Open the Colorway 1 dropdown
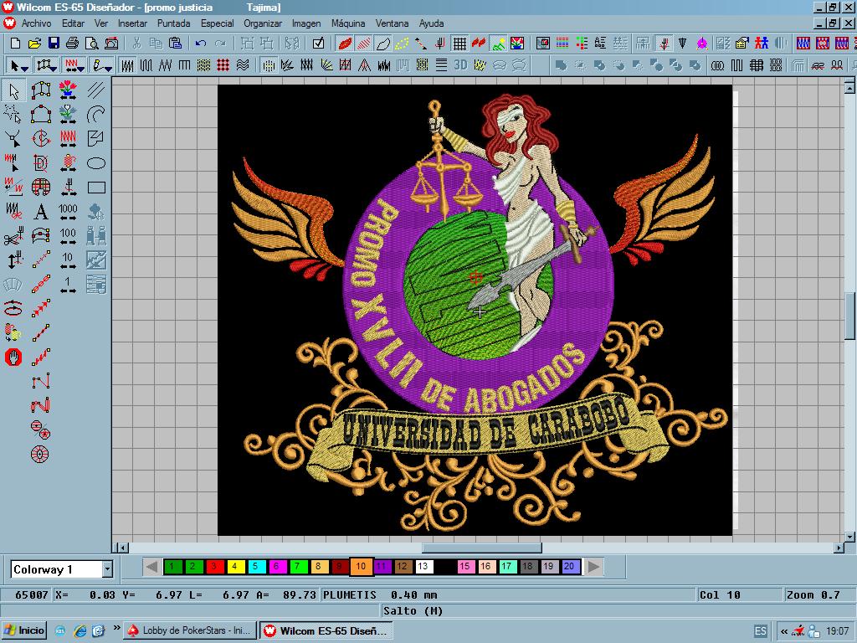 (107, 569)
